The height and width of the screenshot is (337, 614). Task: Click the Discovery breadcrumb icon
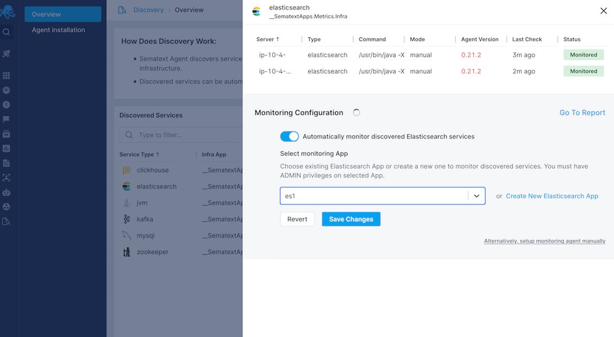click(122, 10)
